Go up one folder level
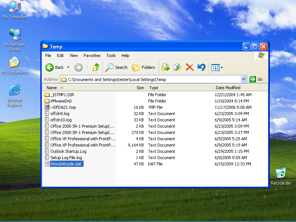296x222 pixels. coord(96,67)
